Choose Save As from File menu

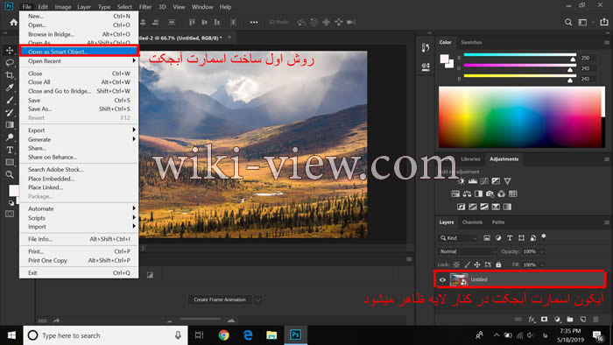79,109
